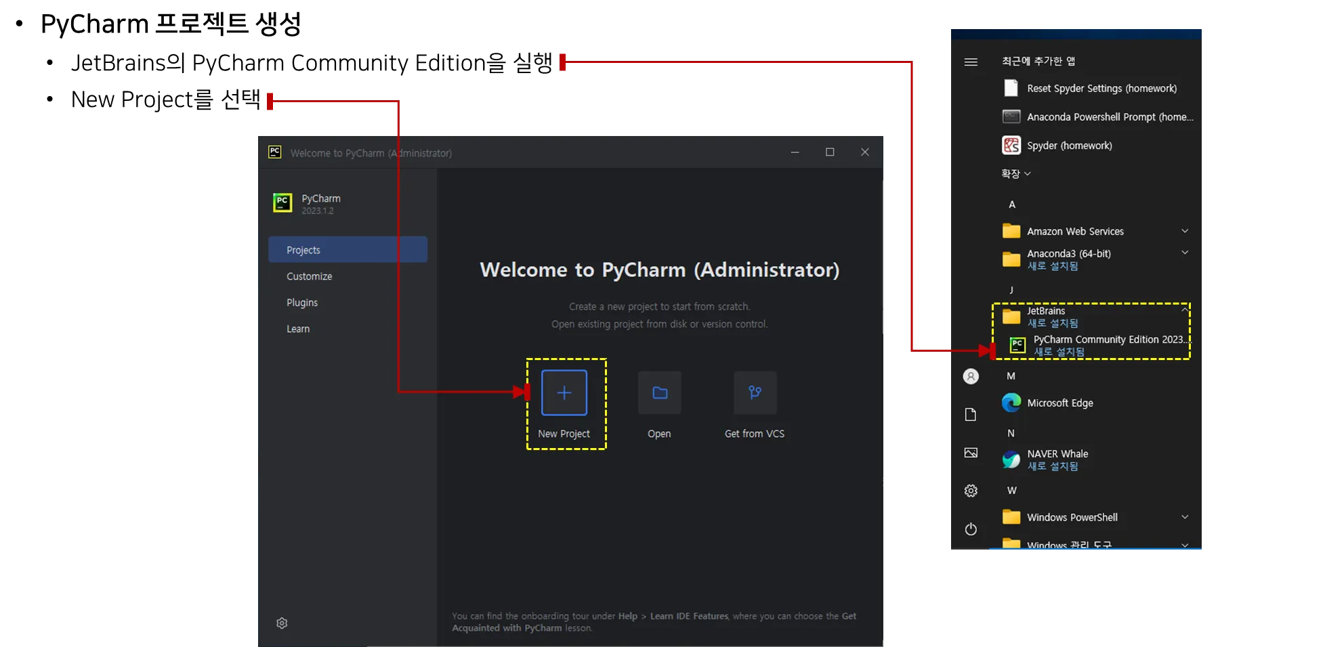The height and width of the screenshot is (647, 1325).
Task: Open Documents icon in Start menu rail
Action: pos(971,414)
